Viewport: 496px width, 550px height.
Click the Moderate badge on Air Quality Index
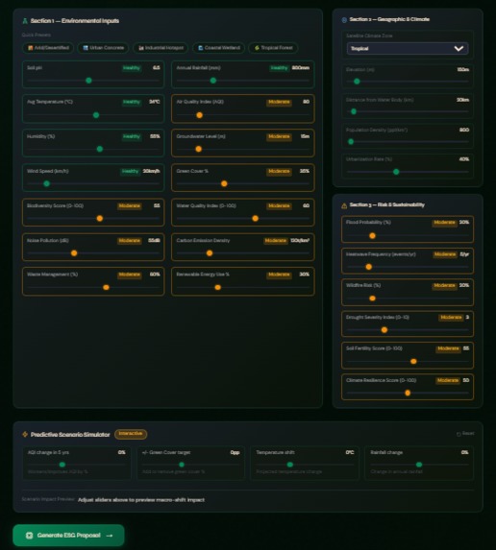click(279, 102)
